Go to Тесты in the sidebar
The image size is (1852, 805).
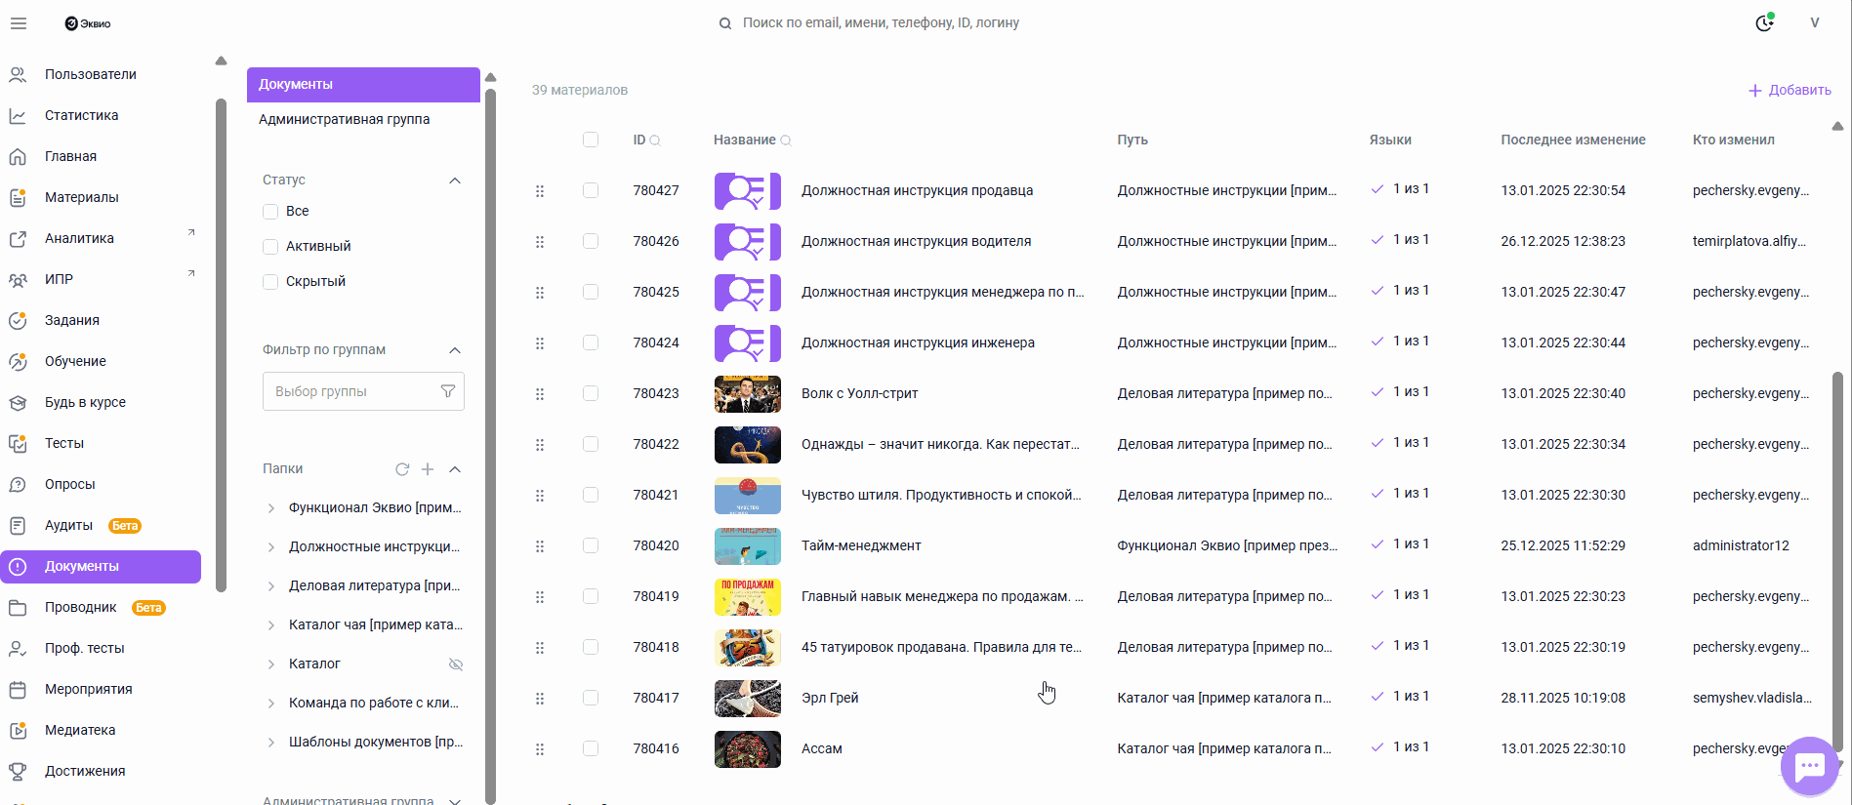point(64,443)
